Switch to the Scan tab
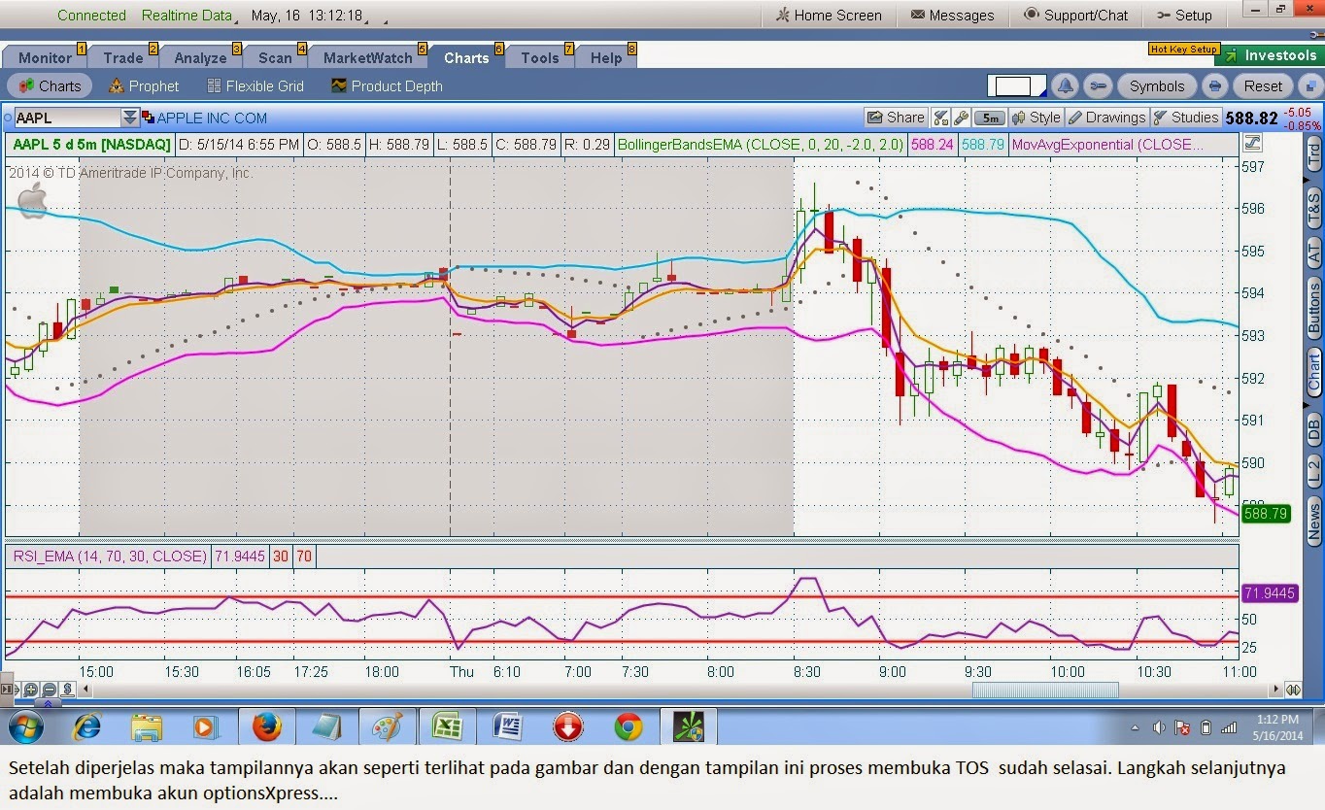 pos(275,57)
